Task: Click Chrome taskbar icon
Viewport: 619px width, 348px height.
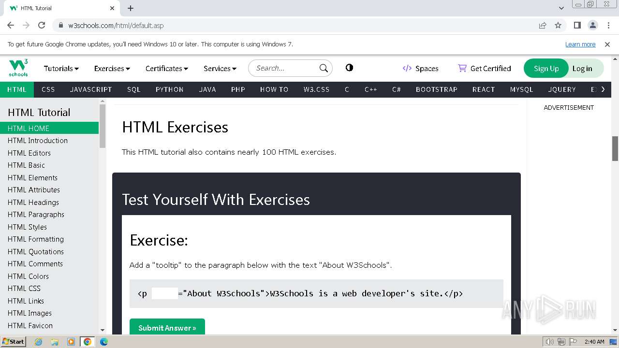Action: 88,342
